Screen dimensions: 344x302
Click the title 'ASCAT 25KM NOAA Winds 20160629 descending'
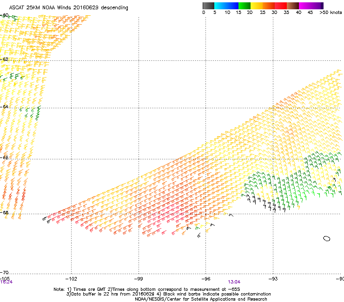tap(68, 8)
